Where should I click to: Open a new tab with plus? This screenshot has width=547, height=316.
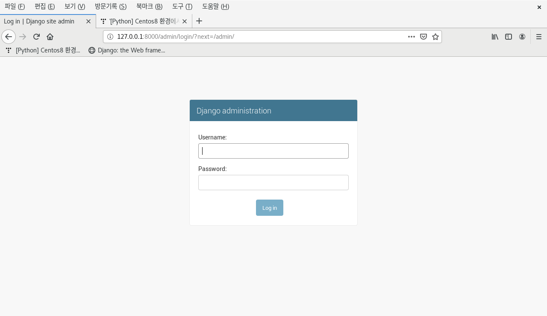(199, 21)
